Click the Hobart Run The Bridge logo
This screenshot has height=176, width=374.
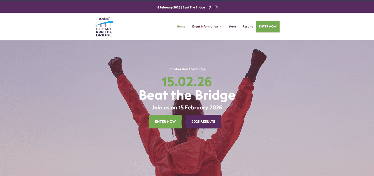pos(104,26)
